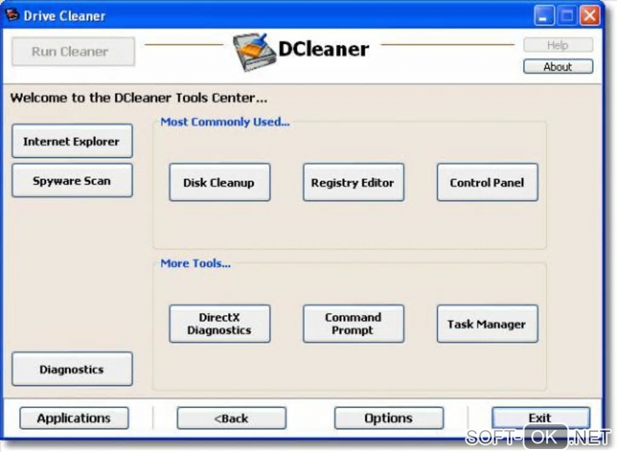The image size is (617, 452).
Task: Close the Drive Cleaner window
Action: point(590,16)
